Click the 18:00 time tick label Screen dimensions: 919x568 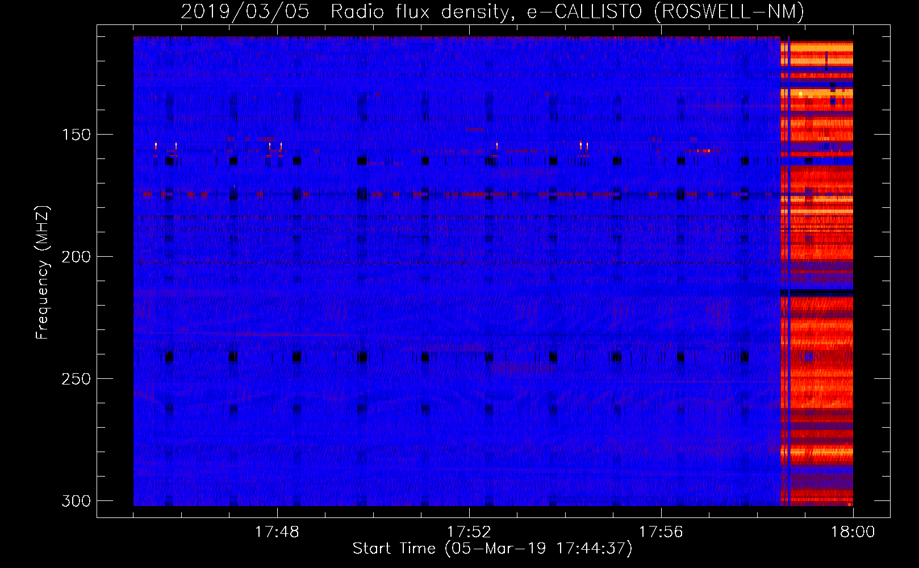(853, 532)
